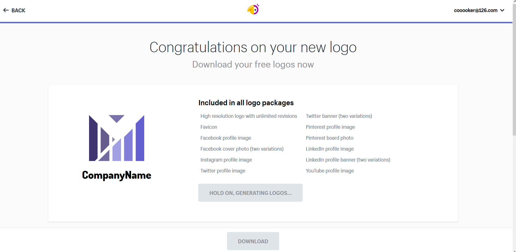This screenshot has width=516, height=252.
Task: Select the LinkedIn profile image item
Action: tap(330, 149)
